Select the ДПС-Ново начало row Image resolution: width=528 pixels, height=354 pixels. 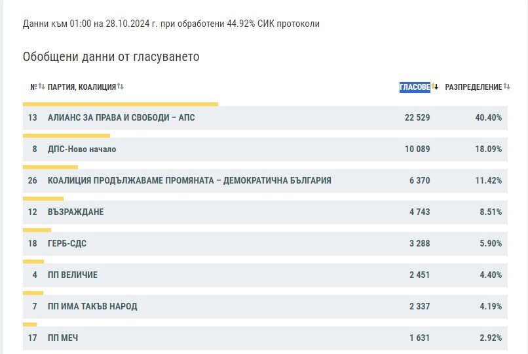(265, 149)
